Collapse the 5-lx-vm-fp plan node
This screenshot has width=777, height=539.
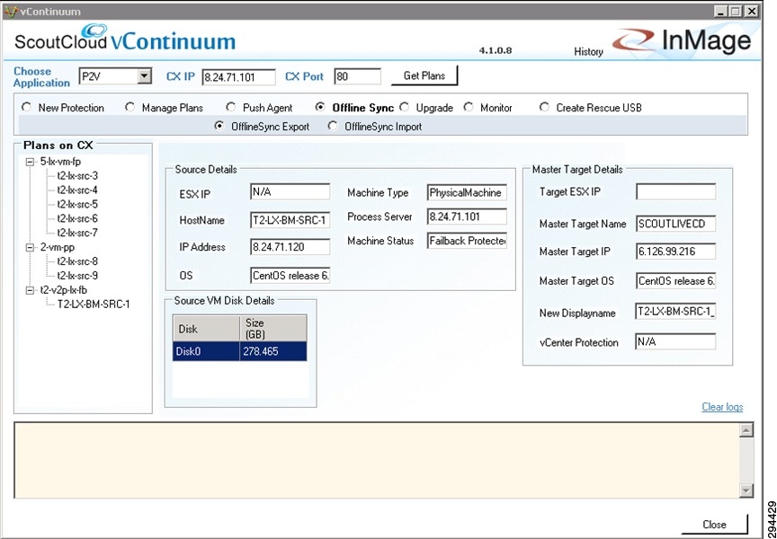tap(31, 162)
